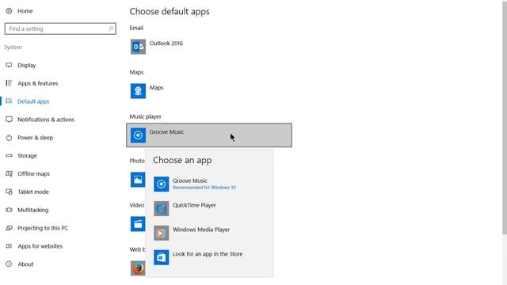Click the Firefox web browser icon
This screenshot has height=285, width=507.
click(138, 268)
